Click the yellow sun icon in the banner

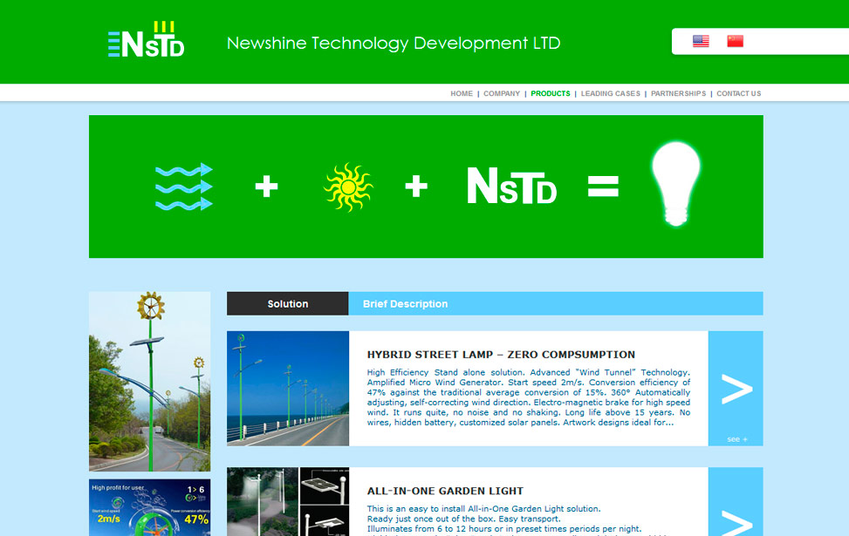(348, 187)
